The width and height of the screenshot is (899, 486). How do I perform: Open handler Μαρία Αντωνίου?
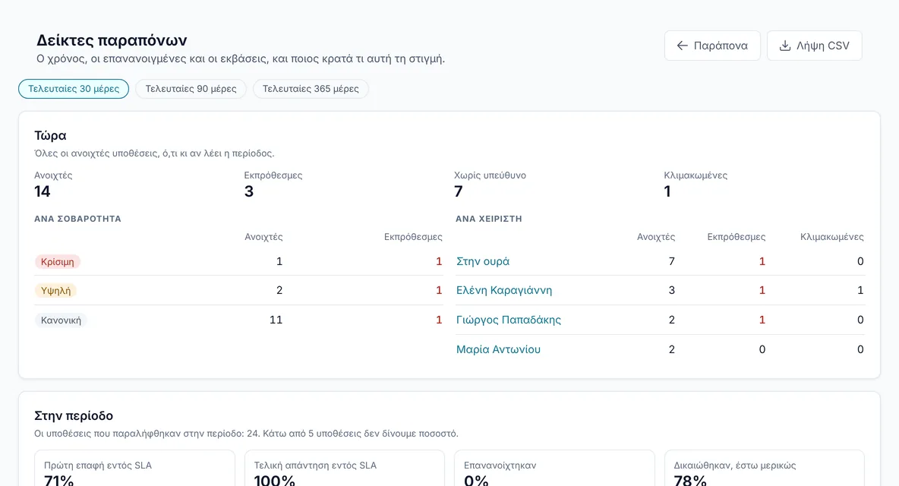pyautogui.click(x=498, y=349)
